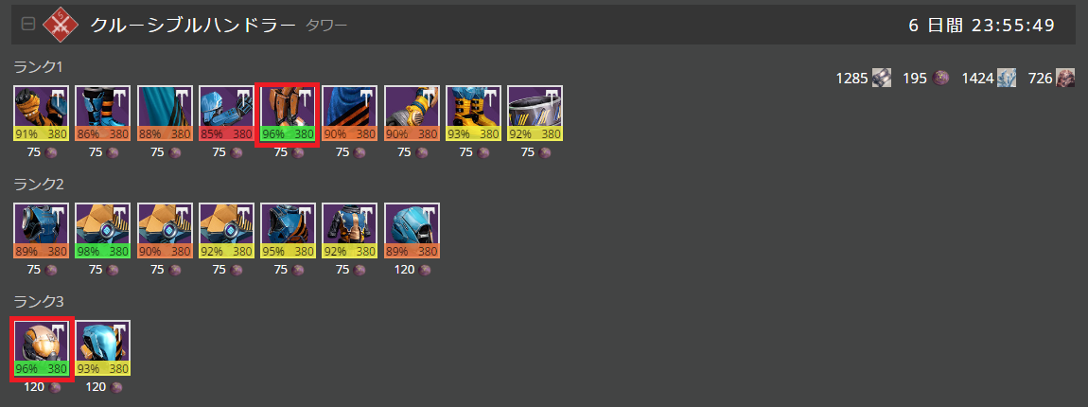The height and width of the screenshot is (407, 1088).
Task: Select the 86% blue boots item
Action: (x=103, y=114)
